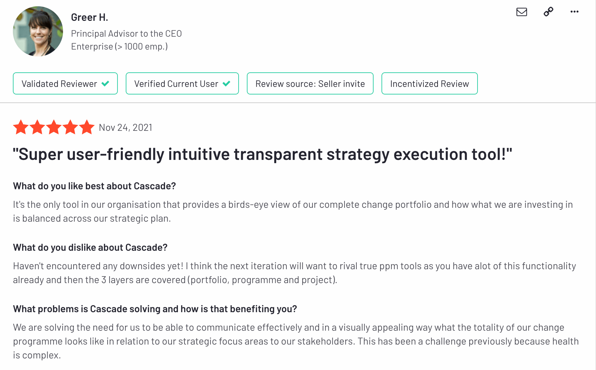This screenshot has width=596, height=370.
Task: Click the "What do you dislike" heading
Action: 90,247
